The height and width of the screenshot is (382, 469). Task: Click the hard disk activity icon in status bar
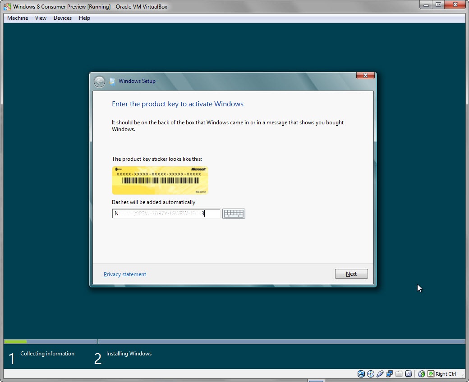tap(361, 374)
